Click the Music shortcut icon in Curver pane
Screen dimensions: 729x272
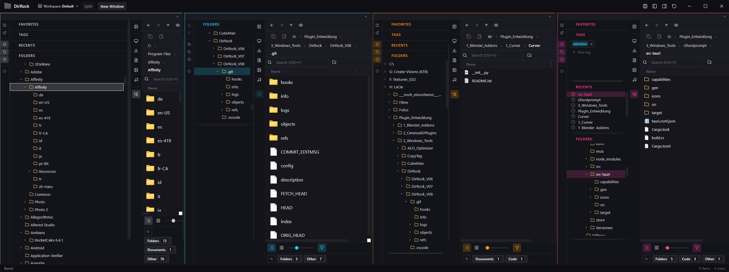(454, 80)
